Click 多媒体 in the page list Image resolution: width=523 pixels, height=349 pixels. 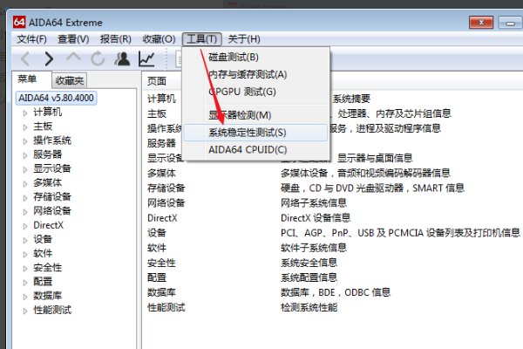(161, 173)
